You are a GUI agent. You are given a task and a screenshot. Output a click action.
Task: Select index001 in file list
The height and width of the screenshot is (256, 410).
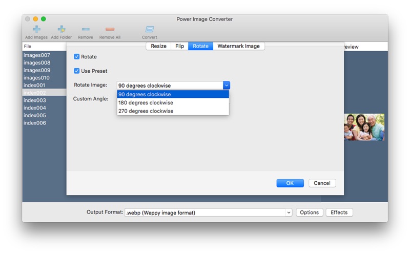[x=44, y=85]
